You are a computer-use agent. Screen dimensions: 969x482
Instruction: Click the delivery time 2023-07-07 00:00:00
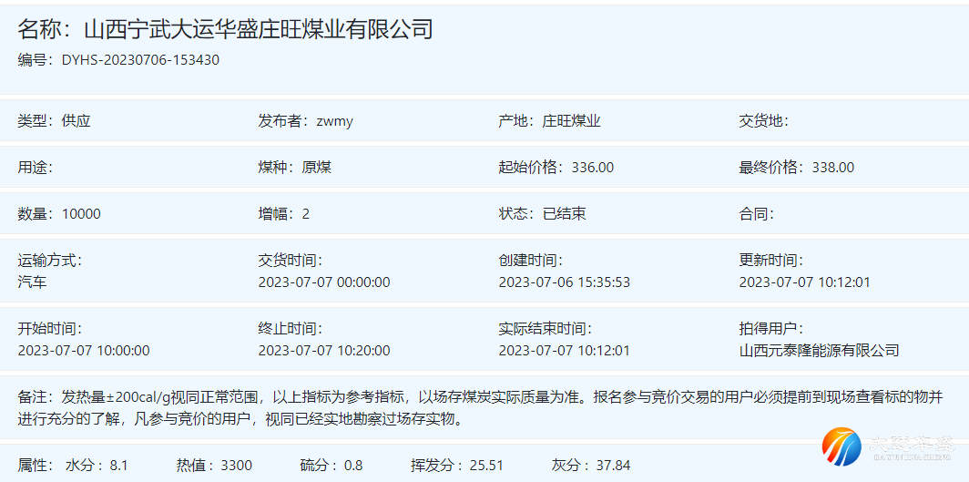(324, 282)
